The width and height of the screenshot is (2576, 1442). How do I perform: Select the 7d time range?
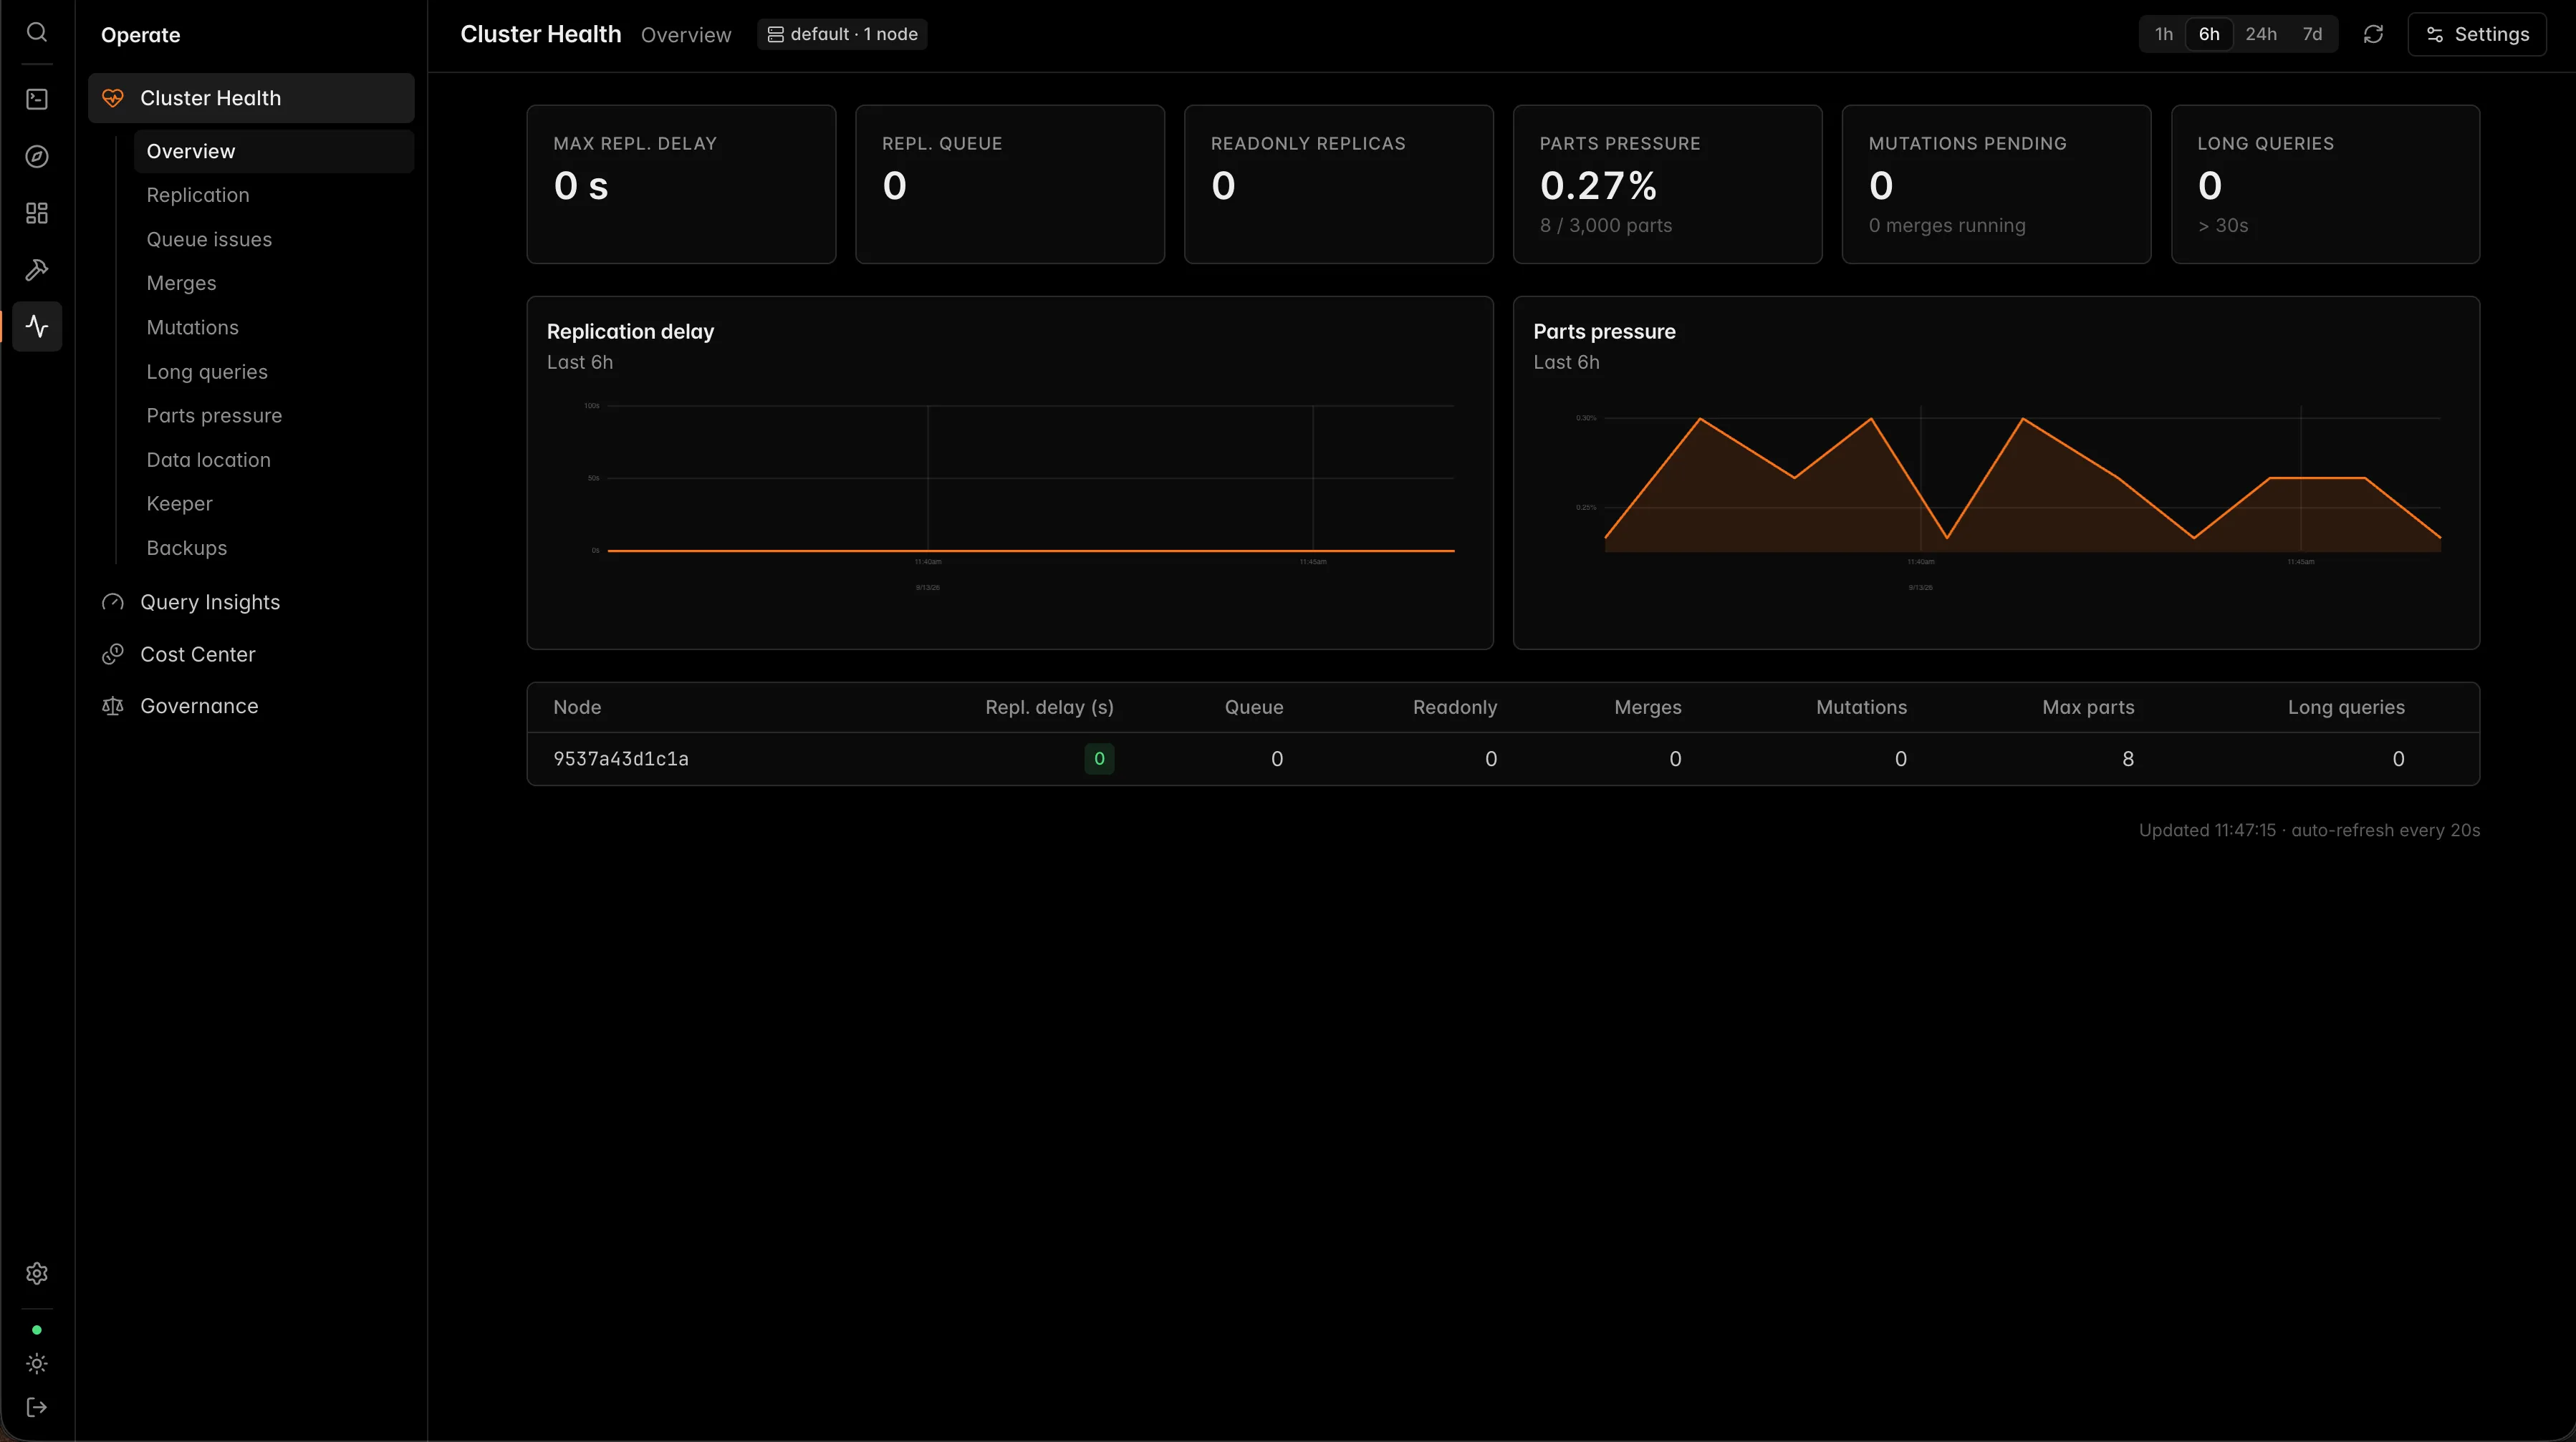2312,34
